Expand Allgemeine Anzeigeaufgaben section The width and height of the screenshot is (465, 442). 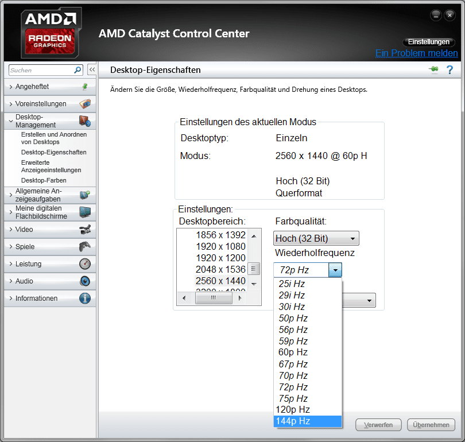tap(11, 195)
